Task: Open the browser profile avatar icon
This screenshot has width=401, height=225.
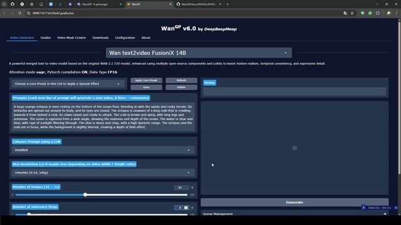Action: point(389,13)
